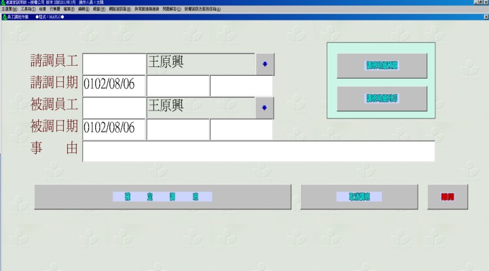
Task: Click the 請調員工 name box showing 王原興
Action: 200,64
